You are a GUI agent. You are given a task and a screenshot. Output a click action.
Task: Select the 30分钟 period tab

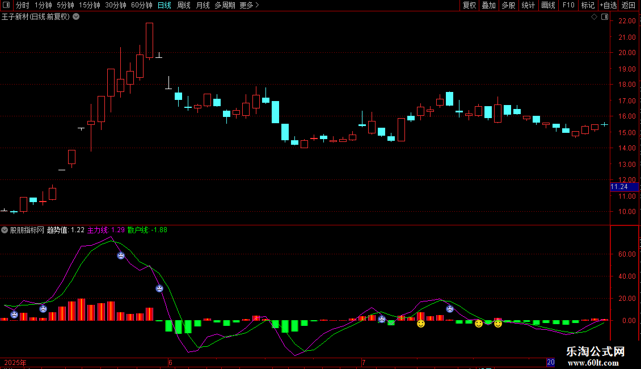click(x=116, y=5)
